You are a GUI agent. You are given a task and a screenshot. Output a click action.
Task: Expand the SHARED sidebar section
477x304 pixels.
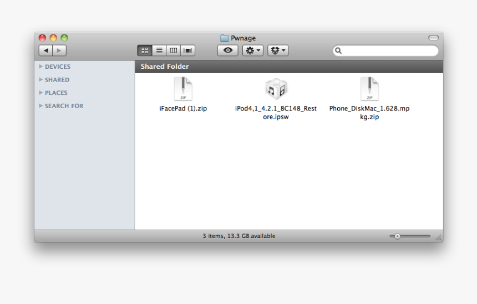coord(41,80)
